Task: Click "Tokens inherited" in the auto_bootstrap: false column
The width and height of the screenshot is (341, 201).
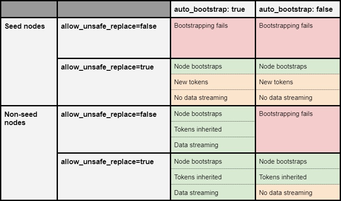Action: (x=283, y=177)
